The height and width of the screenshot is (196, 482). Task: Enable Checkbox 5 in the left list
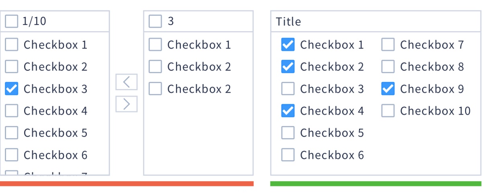[x=12, y=133]
